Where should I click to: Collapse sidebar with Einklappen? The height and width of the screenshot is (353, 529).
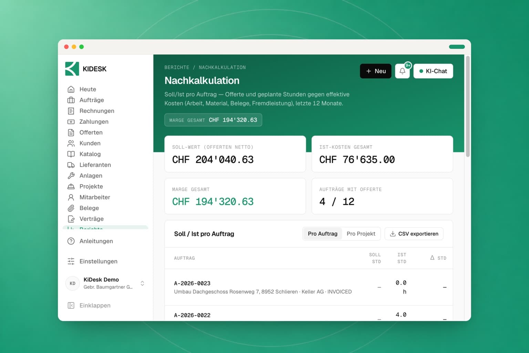[x=90, y=305]
